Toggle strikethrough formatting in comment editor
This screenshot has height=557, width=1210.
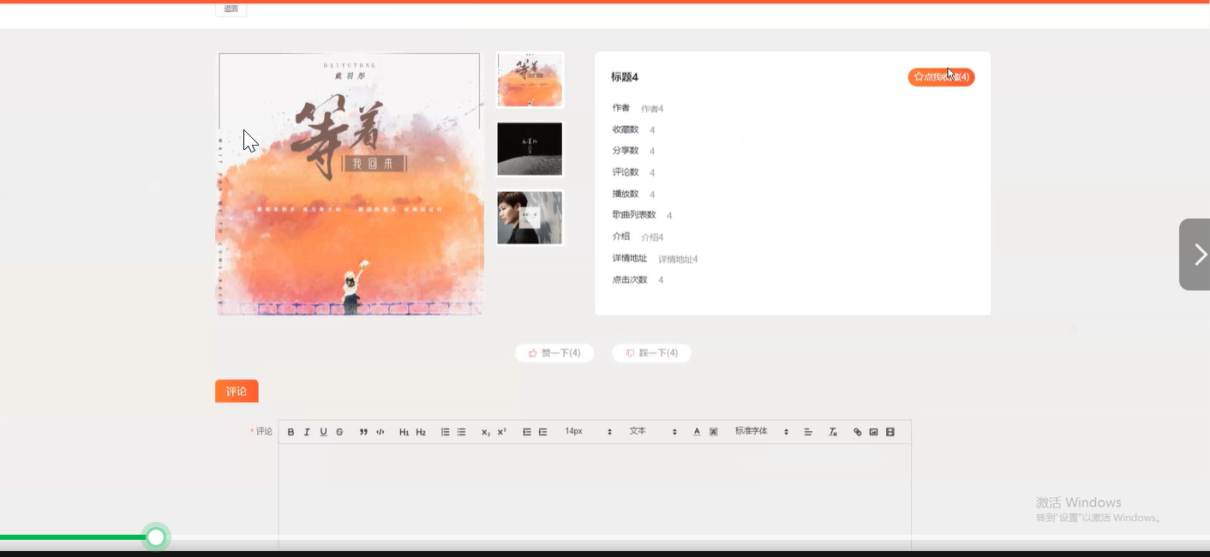pyautogui.click(x=339, y=432)
